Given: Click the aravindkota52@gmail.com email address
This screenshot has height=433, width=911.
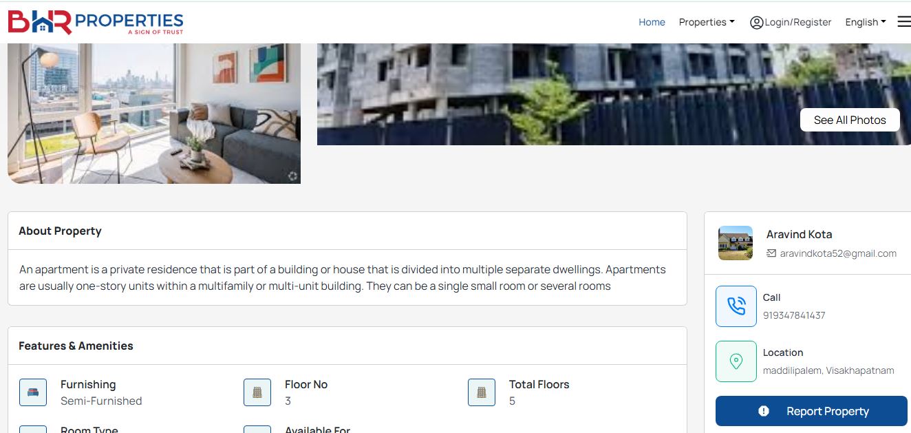Looking at the screenshot, I should 838,253.
